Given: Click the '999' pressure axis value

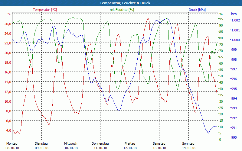Looking at the screenshot, I should tap(234, 50).
